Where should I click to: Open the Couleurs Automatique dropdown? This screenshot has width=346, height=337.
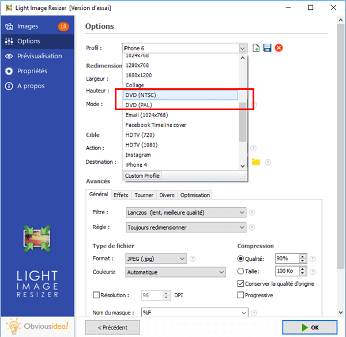click(x=175, y=272)
